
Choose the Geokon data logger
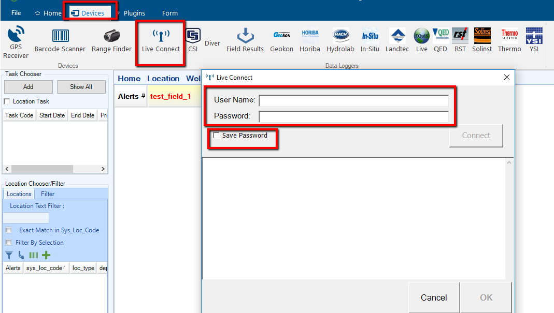tap(281, 40)
